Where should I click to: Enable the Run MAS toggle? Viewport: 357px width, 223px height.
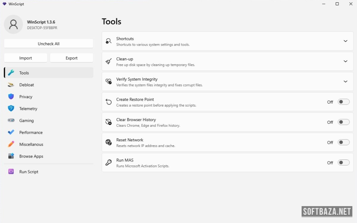pos(343,162)
